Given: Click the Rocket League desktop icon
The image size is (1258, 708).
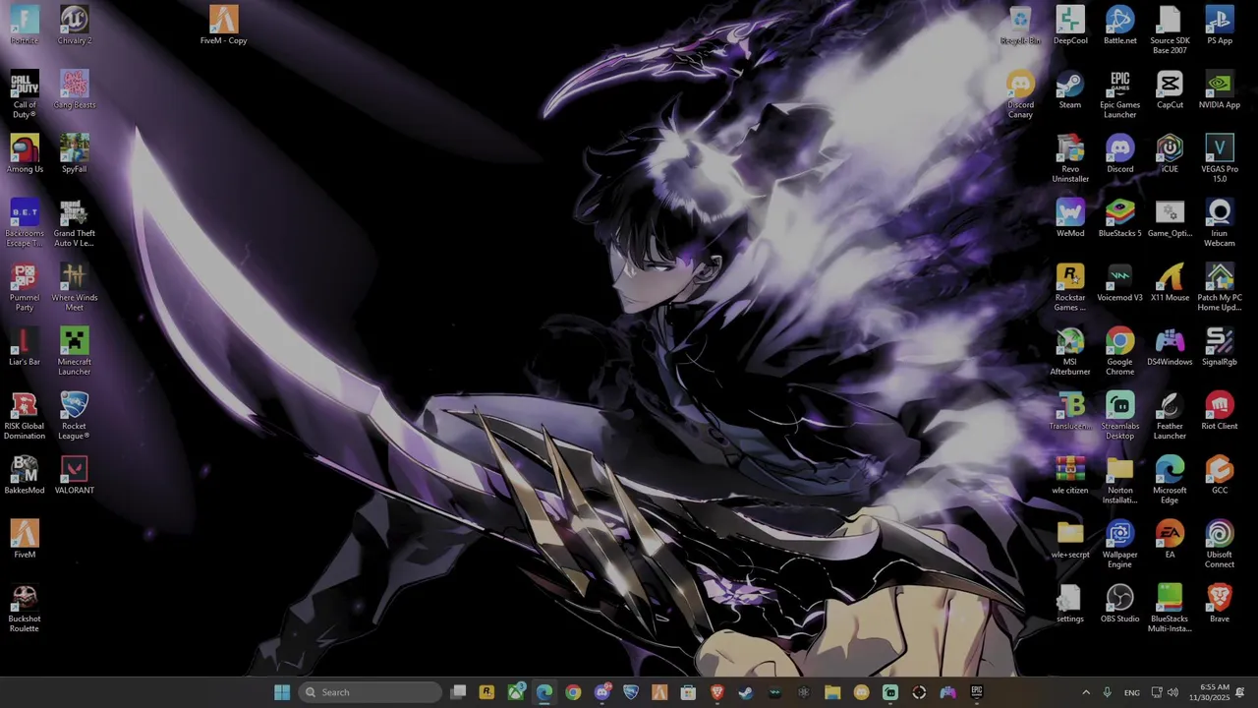Looking at the screenshot, I should [x=75, y=415].
